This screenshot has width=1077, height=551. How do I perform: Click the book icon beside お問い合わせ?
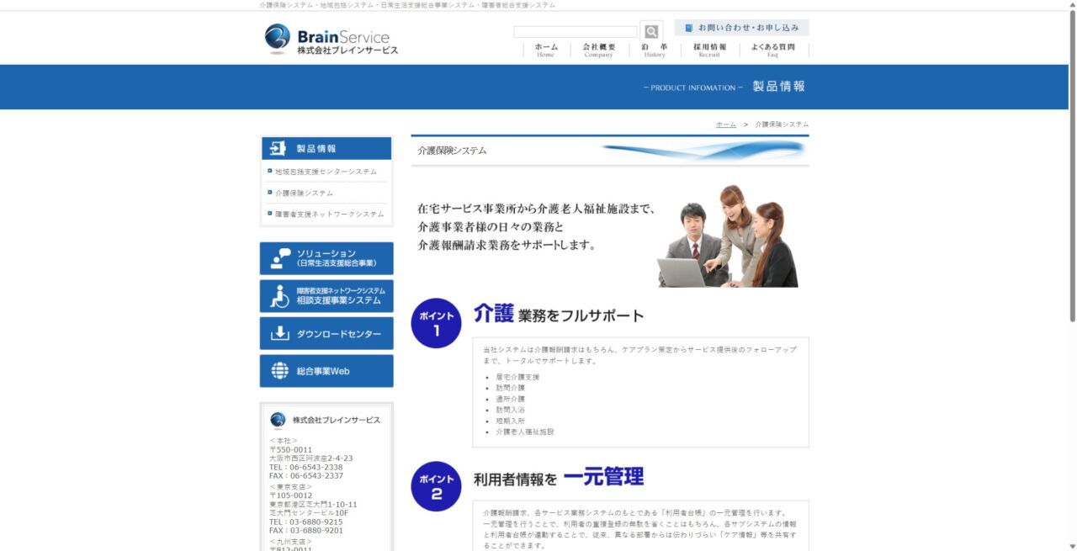(x=689, y=28)
